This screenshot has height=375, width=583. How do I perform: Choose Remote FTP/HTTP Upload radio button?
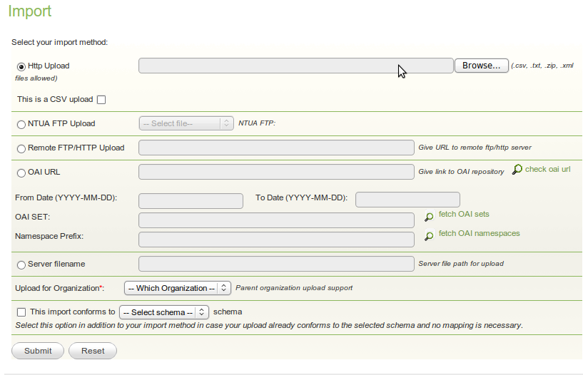21,148
